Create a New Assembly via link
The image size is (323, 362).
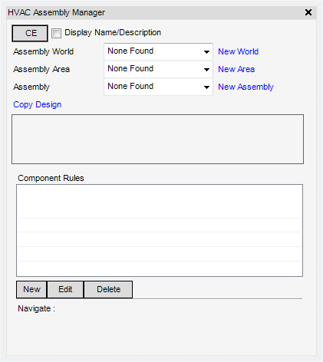pos(246,87)
